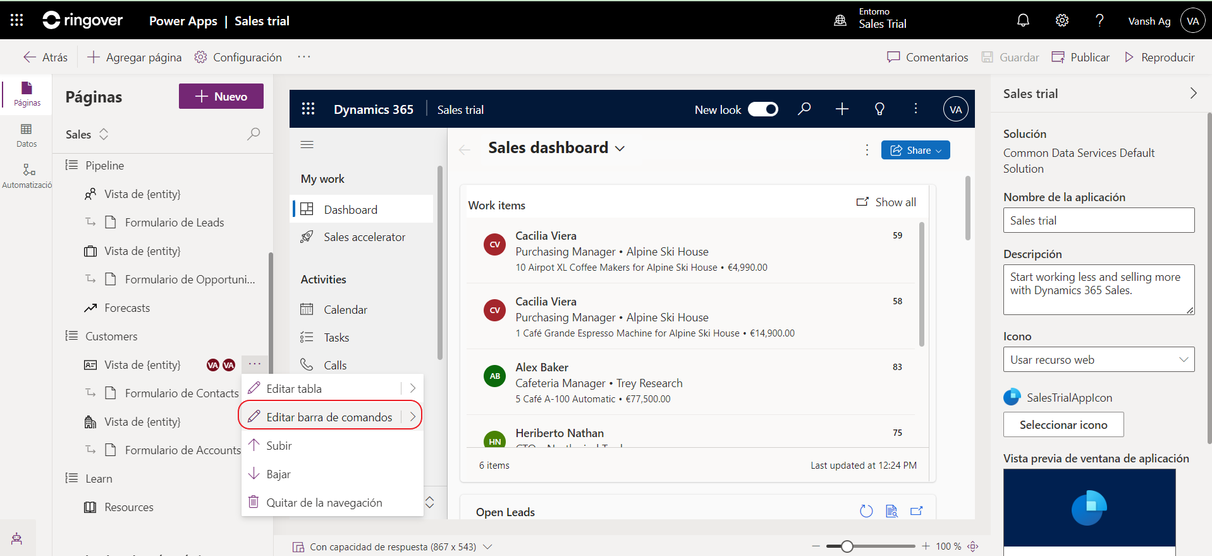Viewport: 1212px width, 556px height.
Task: Open the app launcher waffle icon
Action: pos(17,20)
